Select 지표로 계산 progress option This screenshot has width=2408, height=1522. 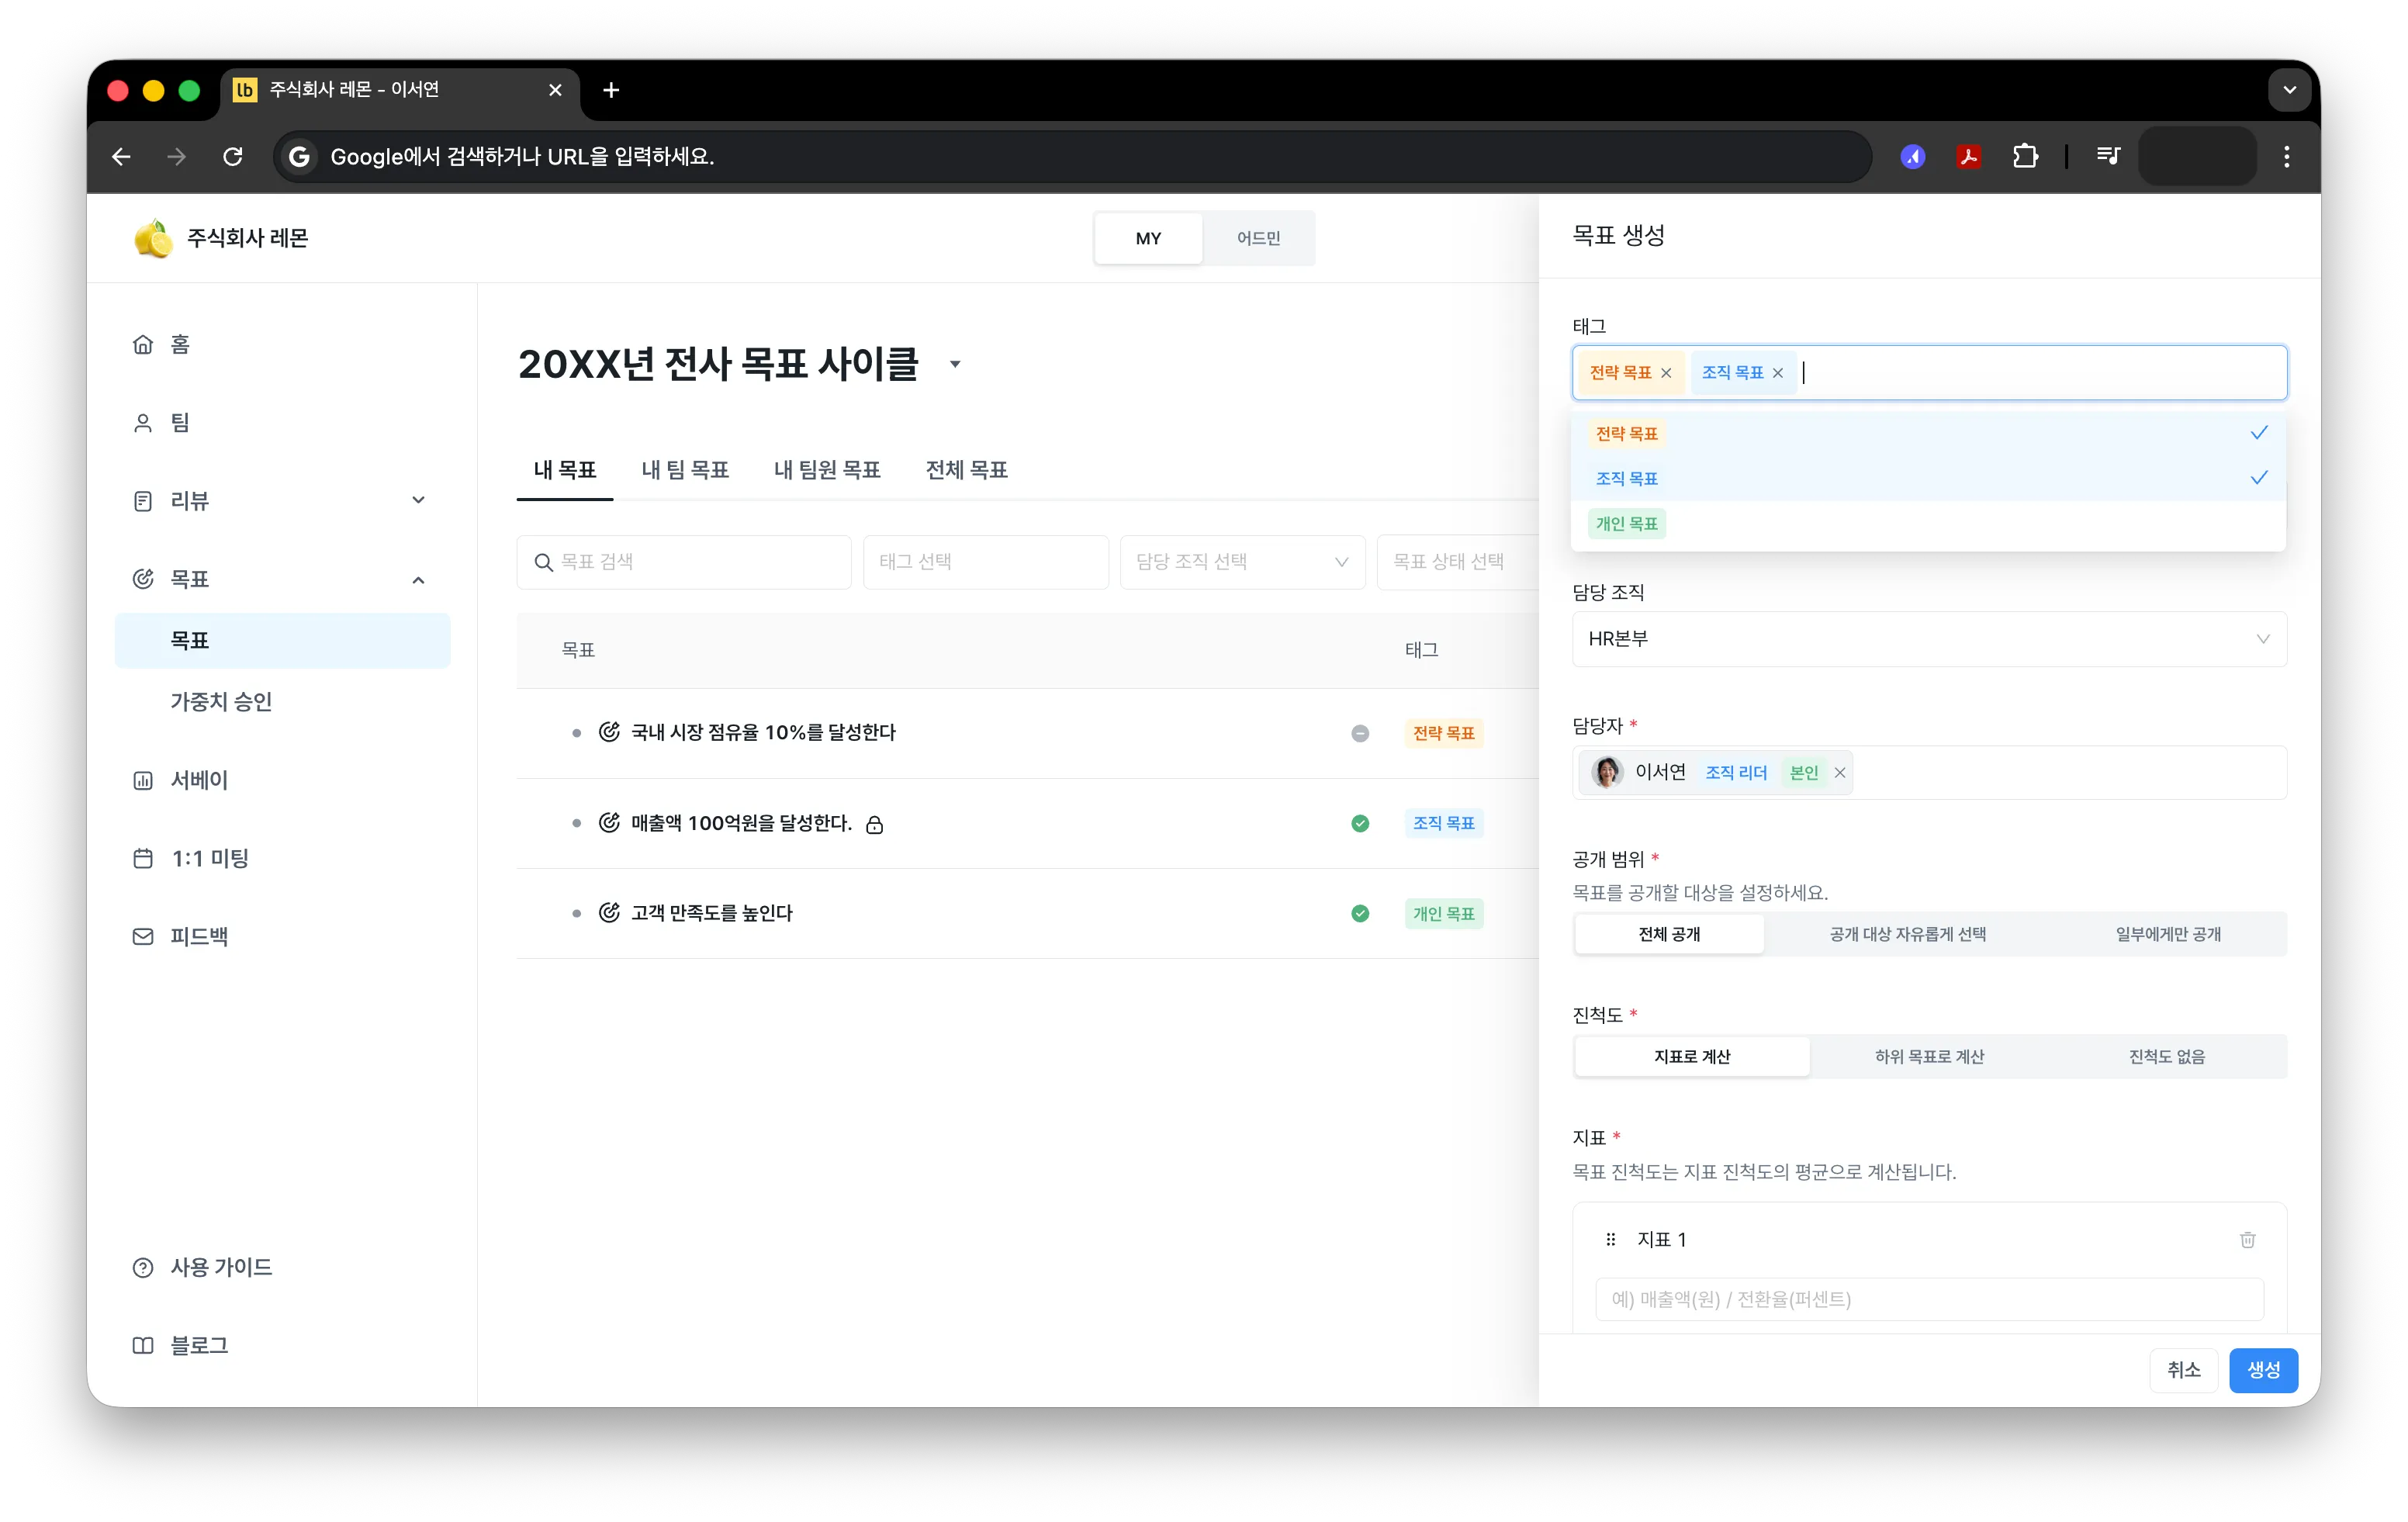(1692, 1056)
